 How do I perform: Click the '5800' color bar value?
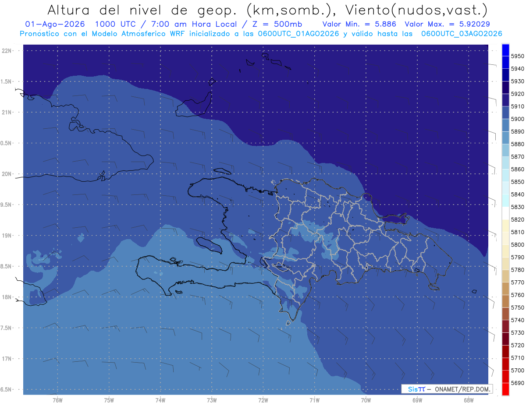[x=517, y=245]
